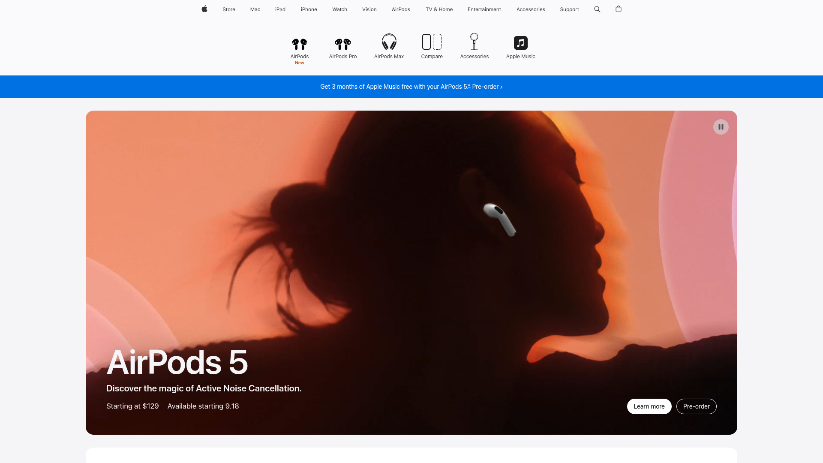This screenshot has width=823, height=463.
Task: Click the hero Pre-order button
Action: (x=697, y=406)
